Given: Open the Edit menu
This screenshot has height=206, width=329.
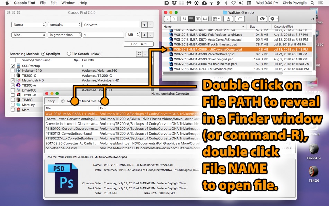Looking at the screenshot, I should (x=53, y=3).
